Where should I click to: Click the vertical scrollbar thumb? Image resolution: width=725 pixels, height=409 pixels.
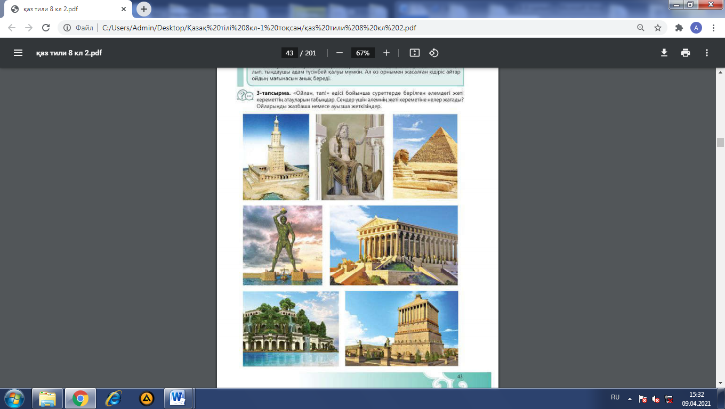coord(720,142)
